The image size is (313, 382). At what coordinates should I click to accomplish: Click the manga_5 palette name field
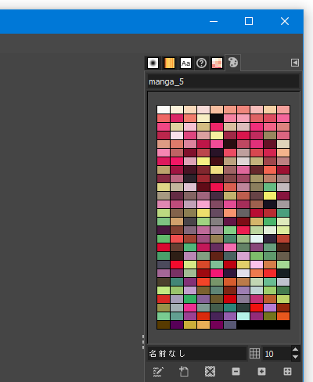click(x=223, y=81)
